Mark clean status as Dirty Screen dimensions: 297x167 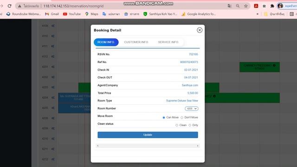click(190, 125)
